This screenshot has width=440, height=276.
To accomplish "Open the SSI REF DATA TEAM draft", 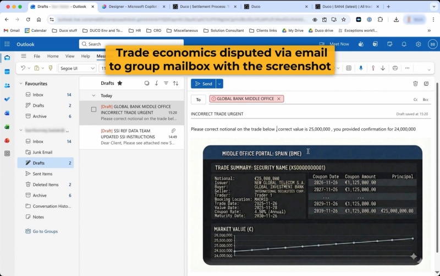I will [131, 137].
